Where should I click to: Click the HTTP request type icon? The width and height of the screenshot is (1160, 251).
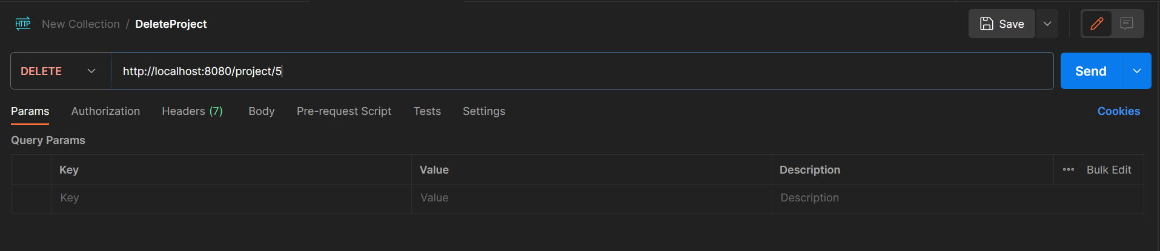(23, 24)
